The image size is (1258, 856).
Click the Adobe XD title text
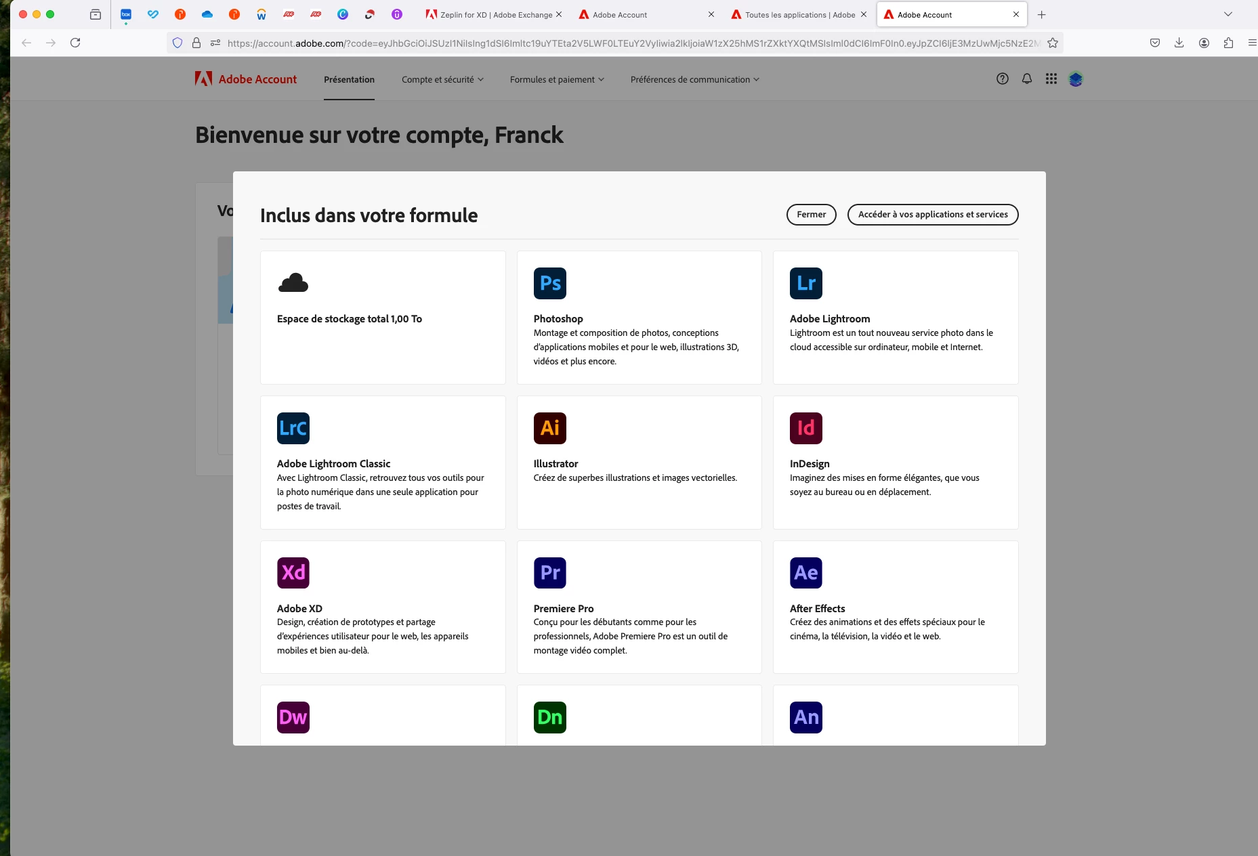[299, 609]
